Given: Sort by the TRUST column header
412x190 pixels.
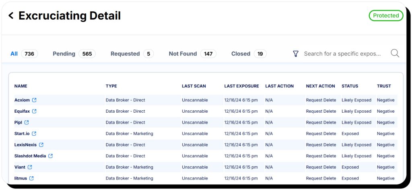Looking at the screenshot, I should pos(384,86).
